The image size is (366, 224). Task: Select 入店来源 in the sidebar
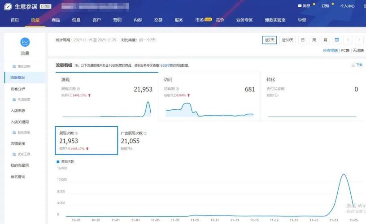(18, 111)
